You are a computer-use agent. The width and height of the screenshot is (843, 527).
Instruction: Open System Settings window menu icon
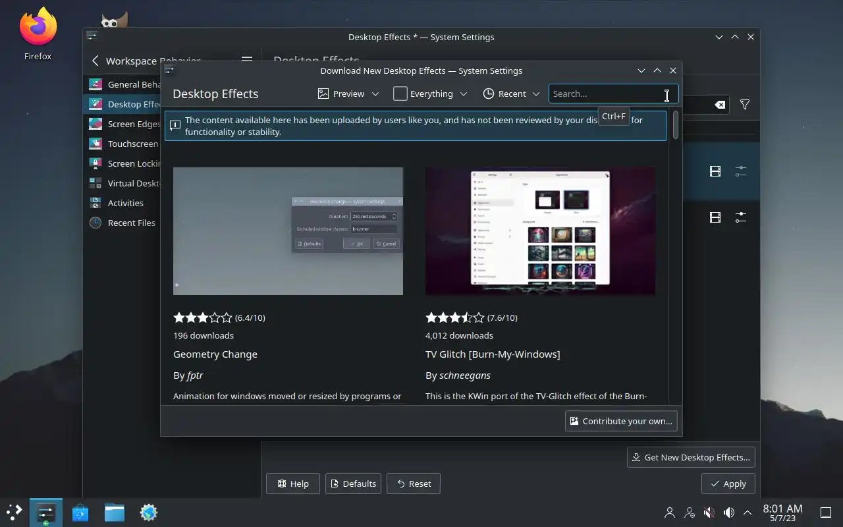92,36
